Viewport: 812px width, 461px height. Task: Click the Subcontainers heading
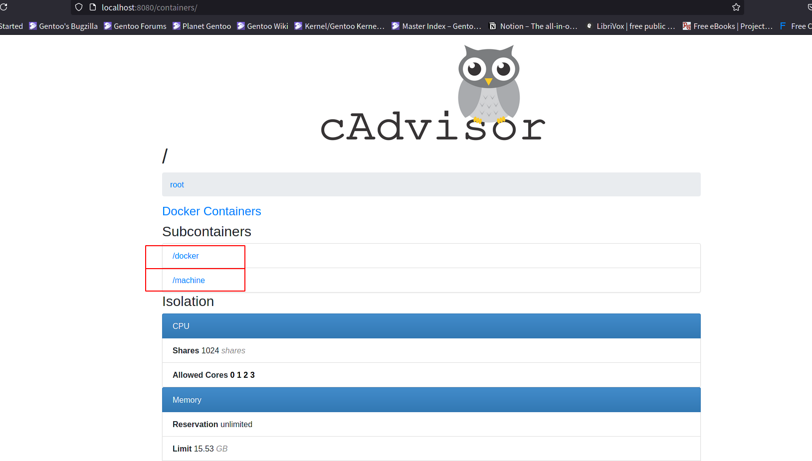(x=206, y=232)
